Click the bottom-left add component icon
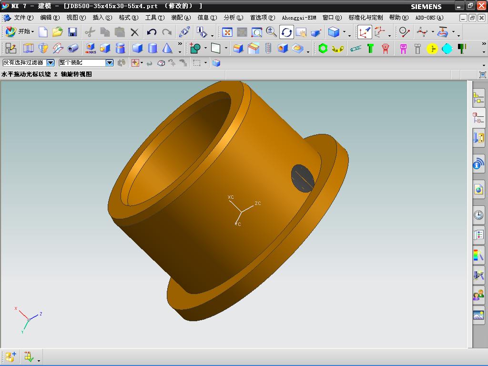Screen dimensions: 488x366 [11, 356]
